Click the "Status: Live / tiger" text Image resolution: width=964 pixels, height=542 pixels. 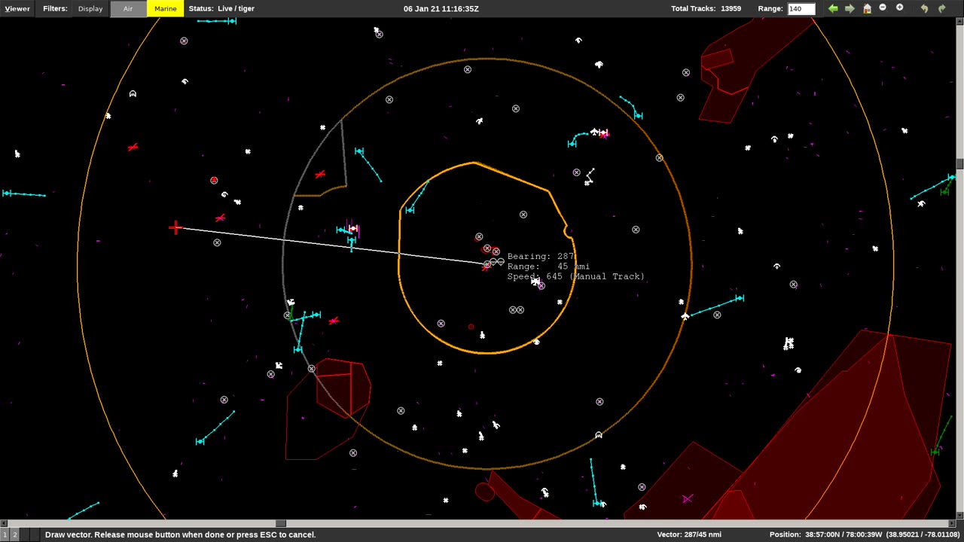coord(221,8)
